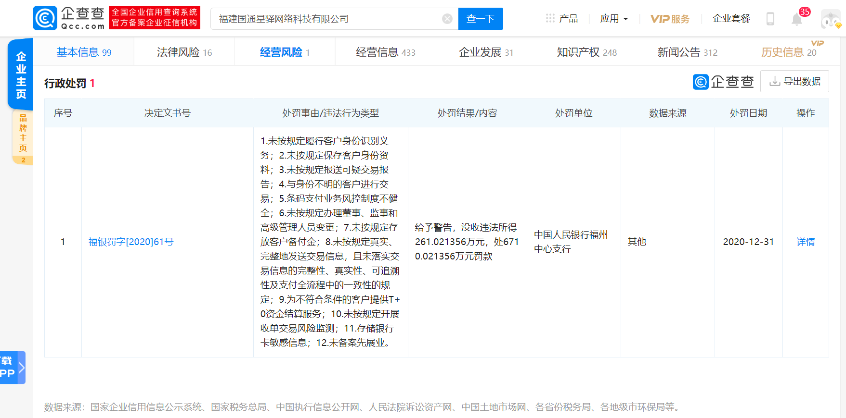Viewport: 846px width, 418px height.
Task: Open the 知识产权 tab
Action: click(x=586, y=52)
